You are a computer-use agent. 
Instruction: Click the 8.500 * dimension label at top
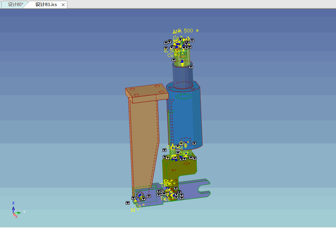pos(188,31)
